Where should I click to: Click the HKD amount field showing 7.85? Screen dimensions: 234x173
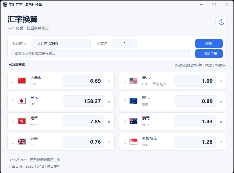pyautogui.click(x=83, y=121)
